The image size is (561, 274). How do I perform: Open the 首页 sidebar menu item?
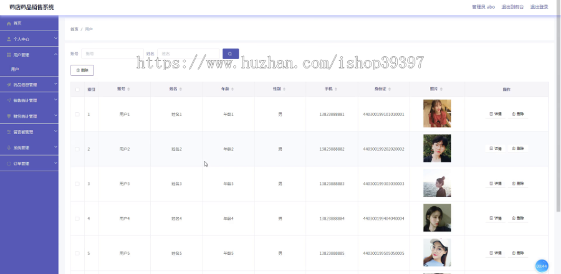(29, 23)
